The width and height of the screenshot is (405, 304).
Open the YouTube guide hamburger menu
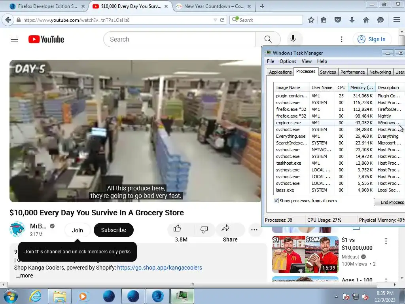click(x=14, y=39)
